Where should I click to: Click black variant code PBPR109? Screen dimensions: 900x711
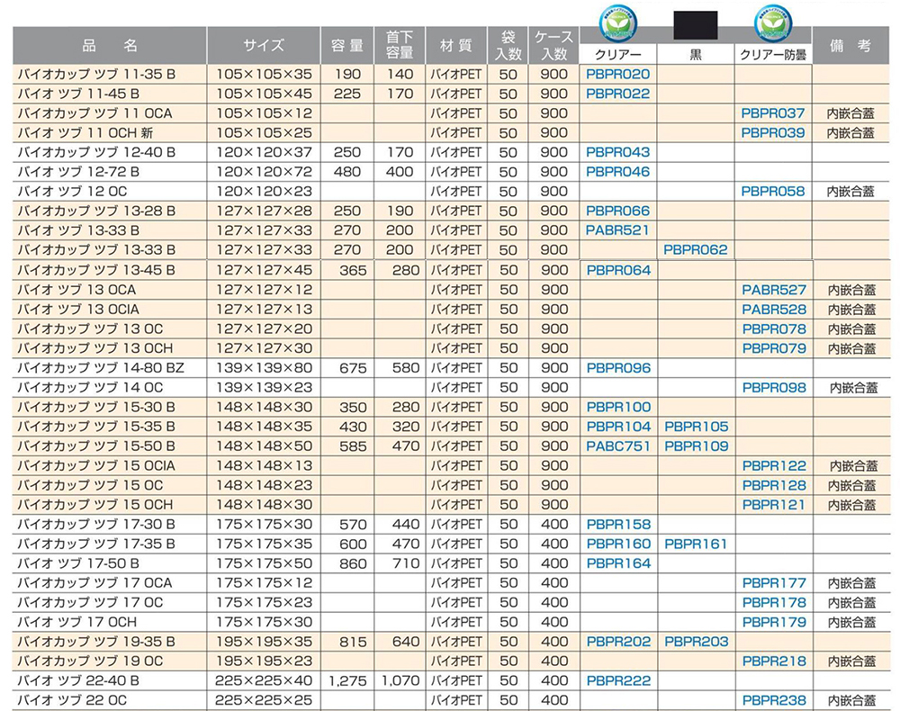[697, 445]
